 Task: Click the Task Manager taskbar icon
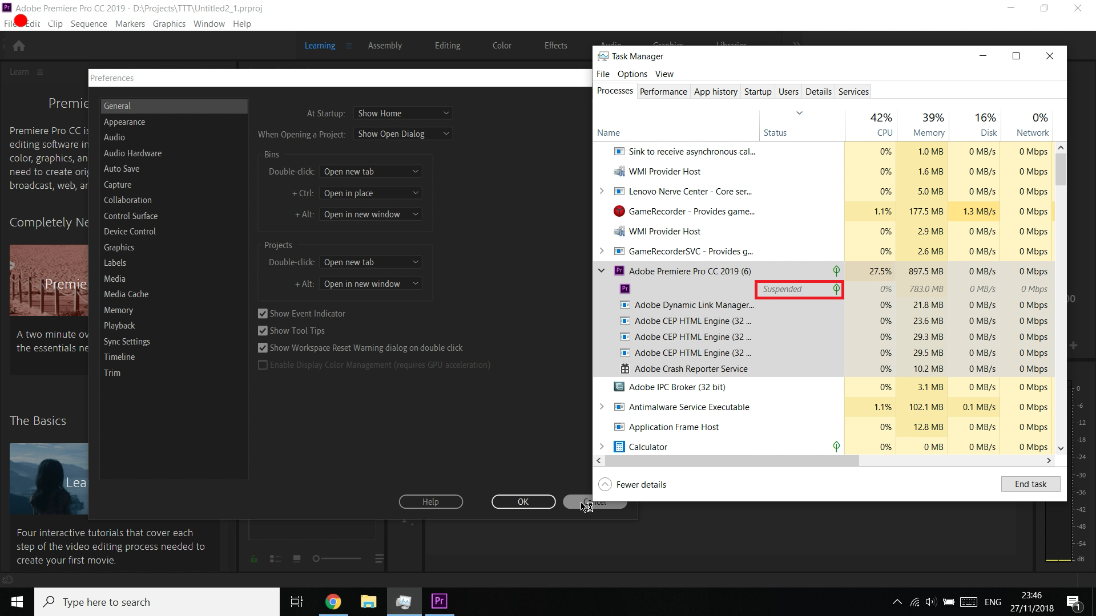pyautogui.click(x=404, y=602)
